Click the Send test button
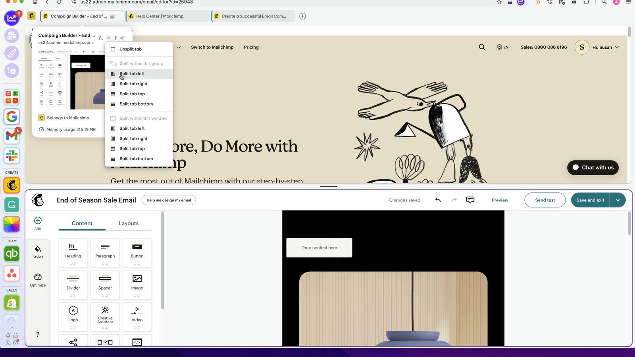The image size is (635, 357). point(545,200)
